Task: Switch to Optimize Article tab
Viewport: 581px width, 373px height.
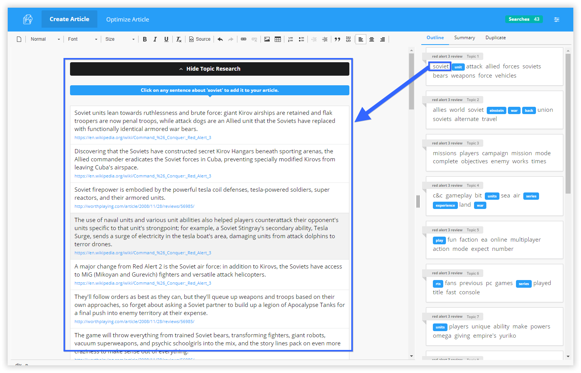Action: click(127, 20)
